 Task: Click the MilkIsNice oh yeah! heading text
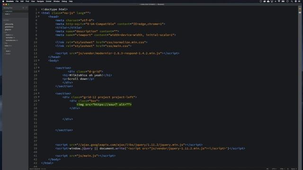86,75
